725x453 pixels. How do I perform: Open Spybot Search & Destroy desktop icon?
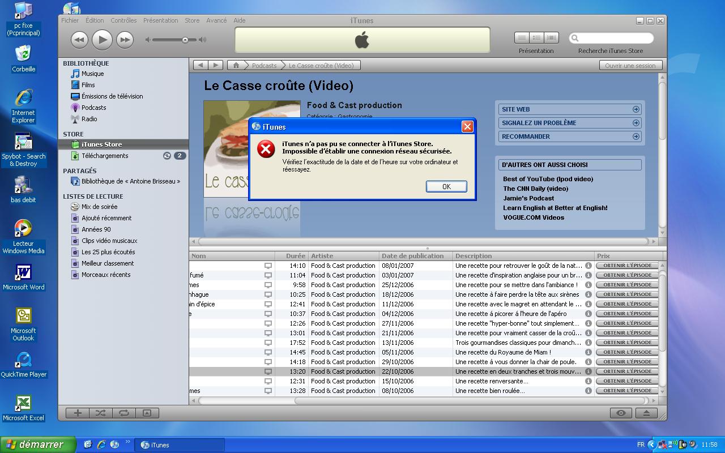click(23, 149)
